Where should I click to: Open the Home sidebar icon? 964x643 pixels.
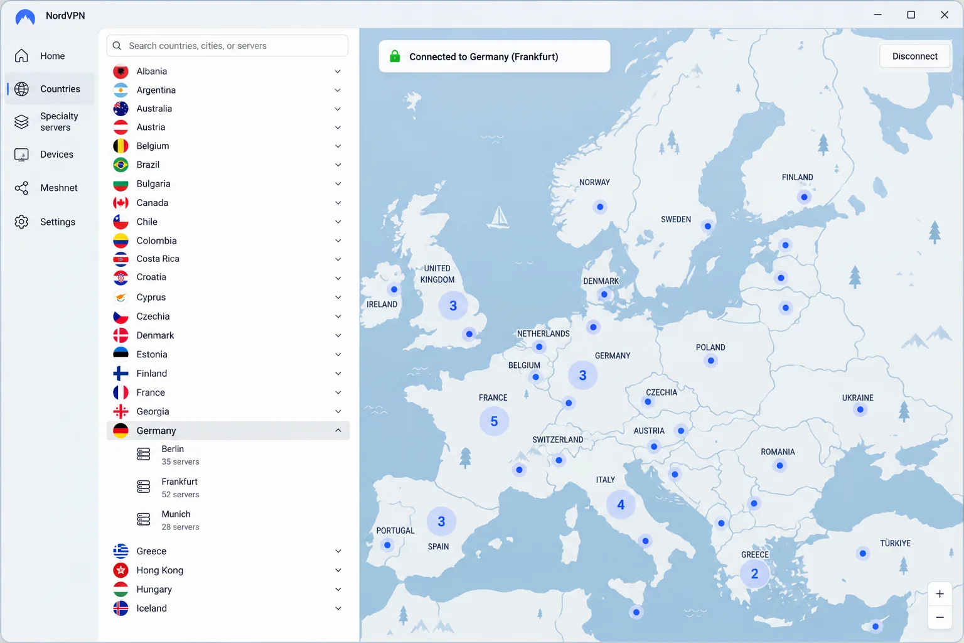[x=21, y=56]
